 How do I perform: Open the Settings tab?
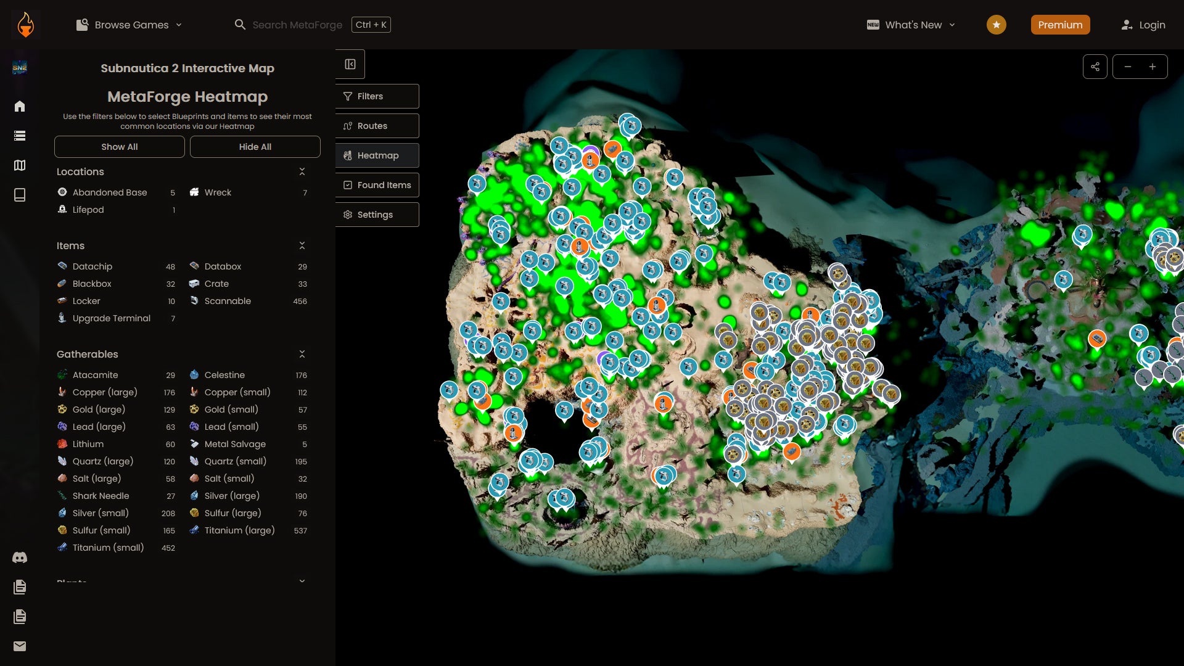377,215
